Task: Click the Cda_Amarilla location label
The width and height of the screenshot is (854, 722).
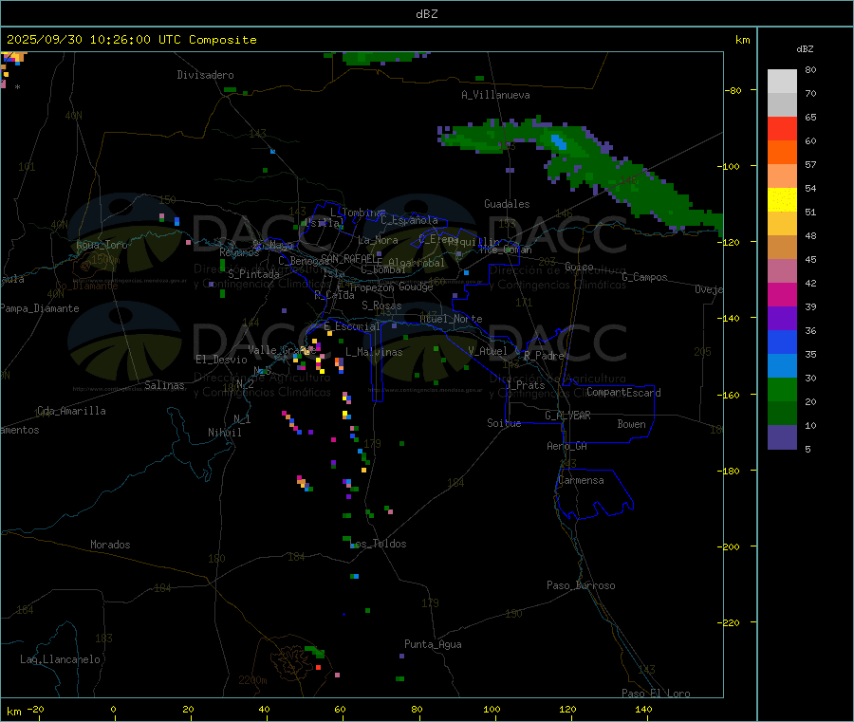Action: [71, 411]
